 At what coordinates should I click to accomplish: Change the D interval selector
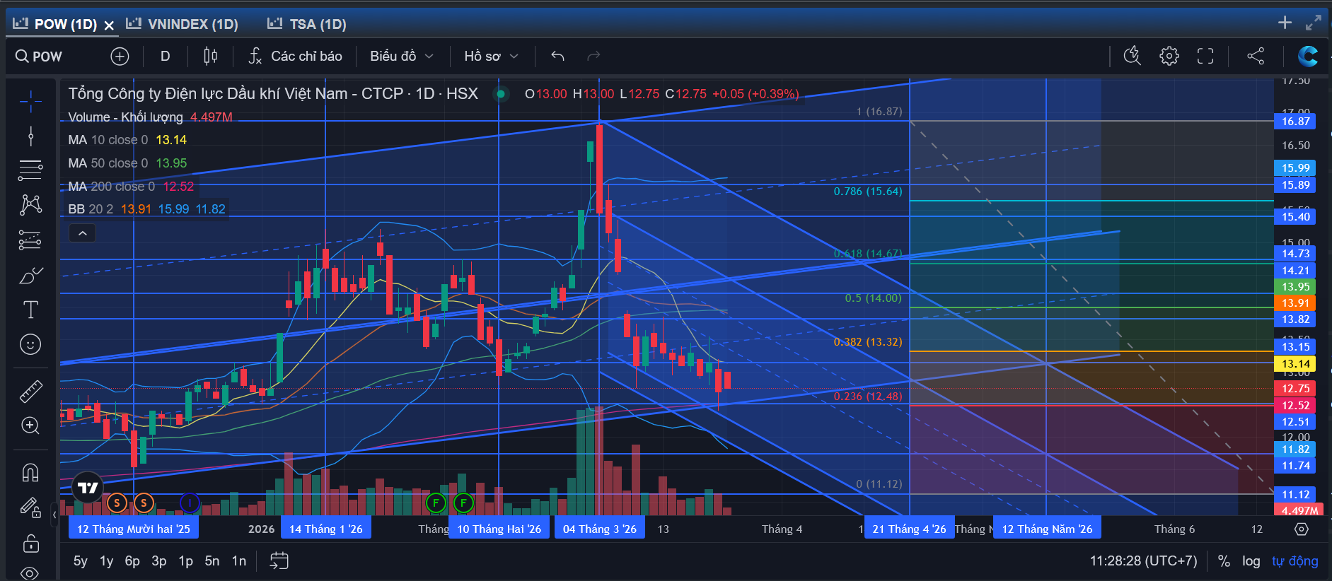click(166, 56)
